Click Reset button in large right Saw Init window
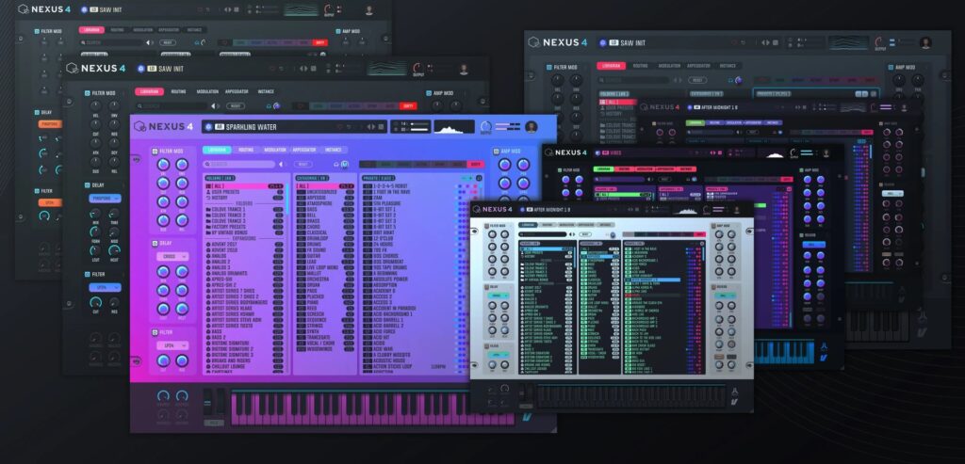 tap(697, 80)
